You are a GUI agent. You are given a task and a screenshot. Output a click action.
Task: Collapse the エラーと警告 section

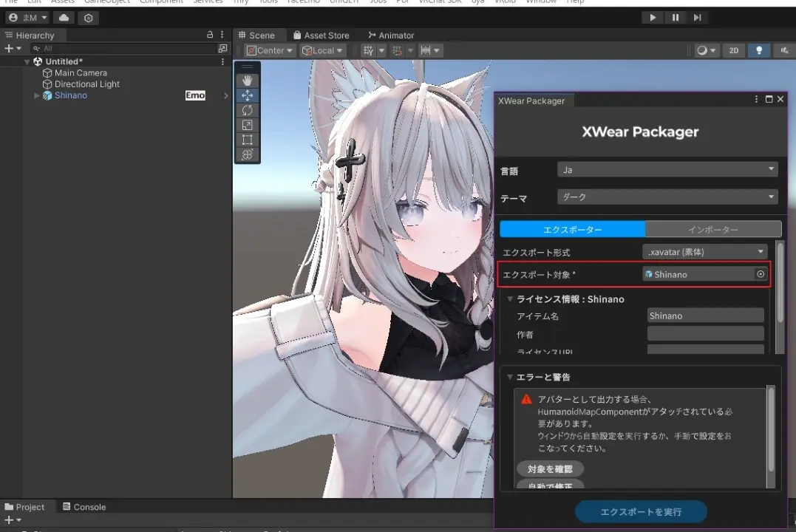(x=510, y=377)
